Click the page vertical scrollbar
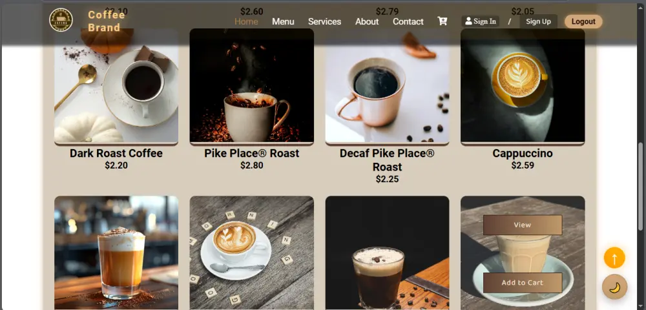The height and width of the screenshot is (310, 646). click(x=640, y=186)
